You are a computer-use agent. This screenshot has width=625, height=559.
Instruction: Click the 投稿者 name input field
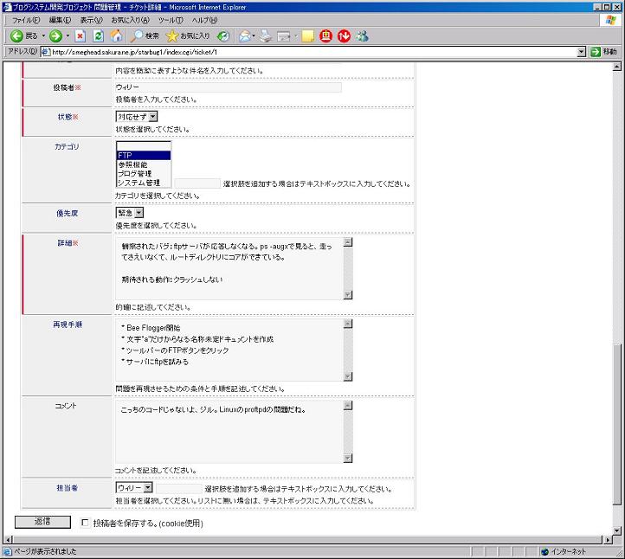point(228,87)
